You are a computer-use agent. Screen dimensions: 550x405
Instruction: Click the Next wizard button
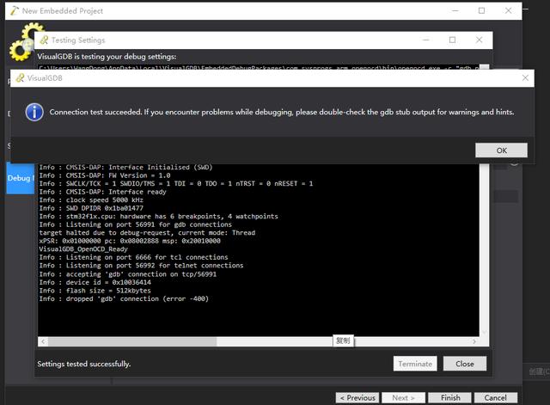[403, 397]
